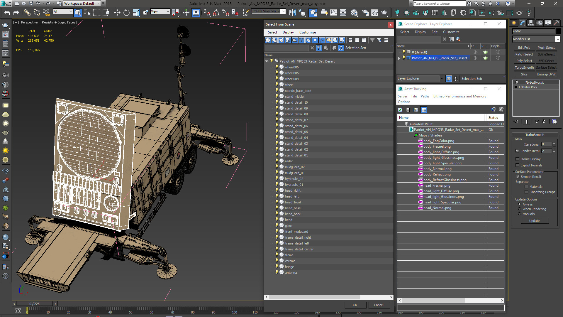563x317 pixels.
Task: Open the Layer Explorer dropdown
Action: (420, 79)
